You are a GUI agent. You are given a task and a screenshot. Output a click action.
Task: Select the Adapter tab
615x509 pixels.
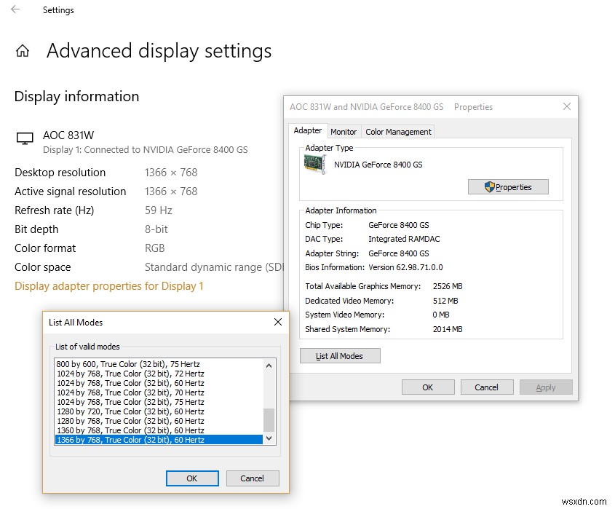pyautogui.click(x=307, y=130)
